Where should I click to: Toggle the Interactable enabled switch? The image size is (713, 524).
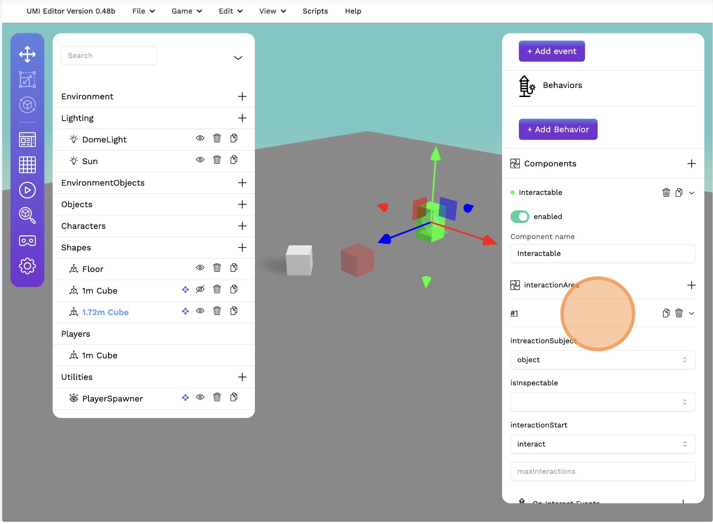point(520,217)
